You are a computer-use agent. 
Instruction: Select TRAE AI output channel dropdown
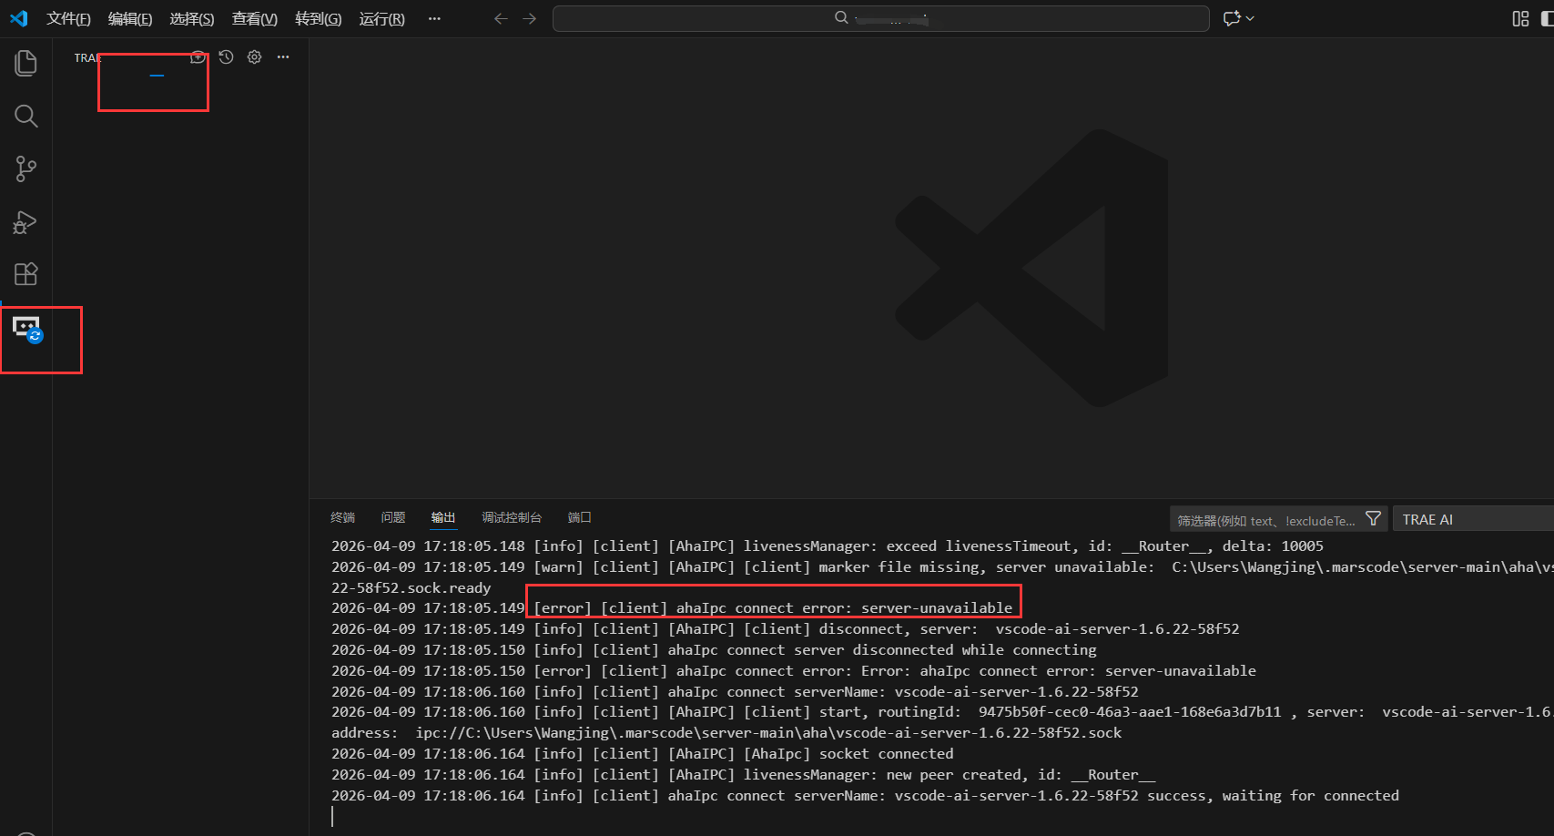1472,519
